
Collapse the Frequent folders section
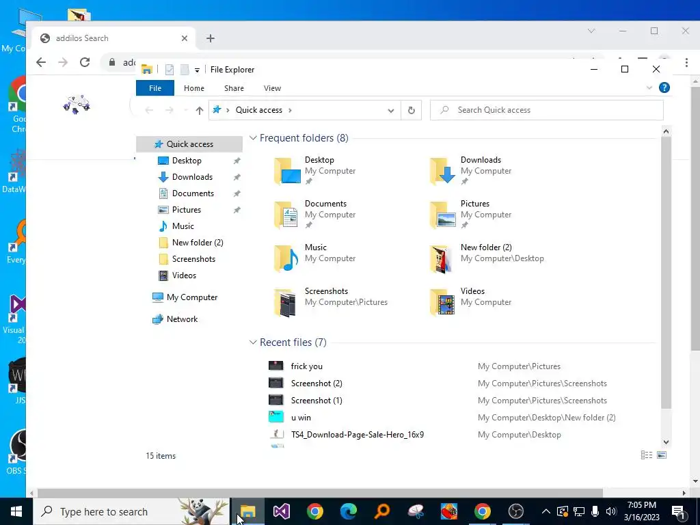[253, 138]
